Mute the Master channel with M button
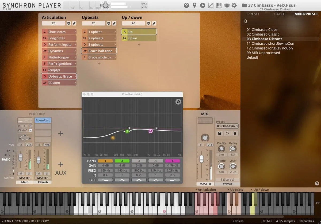321x224 pixels. click(21, 173)
